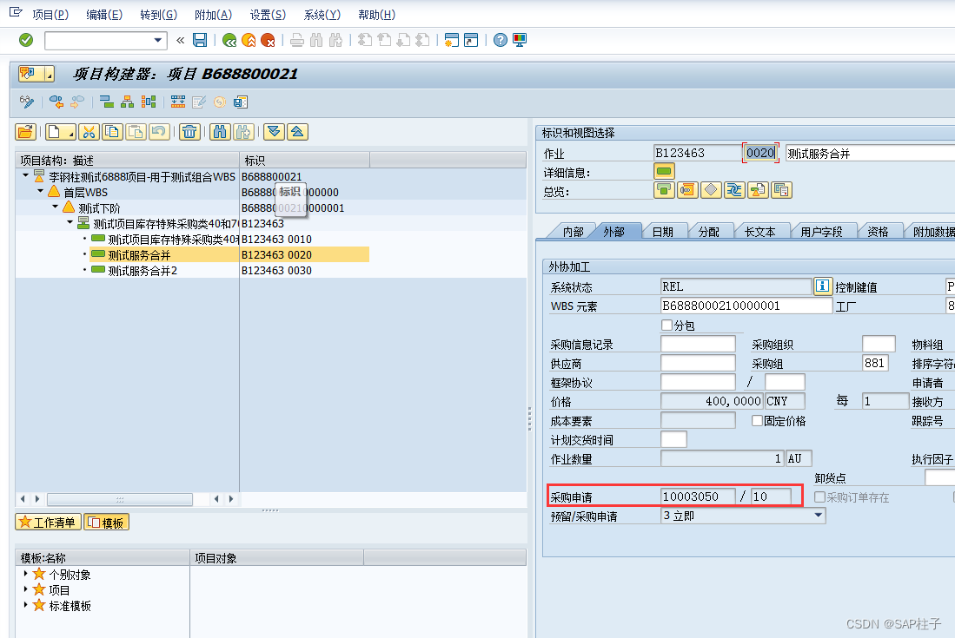Switch to the 内部 tab
955x638 pixels.
574,232
